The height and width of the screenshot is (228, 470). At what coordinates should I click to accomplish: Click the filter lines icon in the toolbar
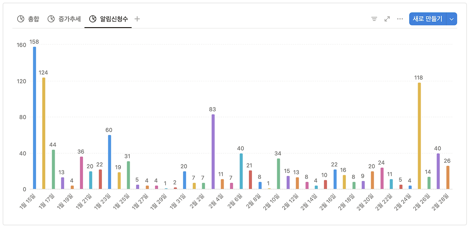click(374, 19)
